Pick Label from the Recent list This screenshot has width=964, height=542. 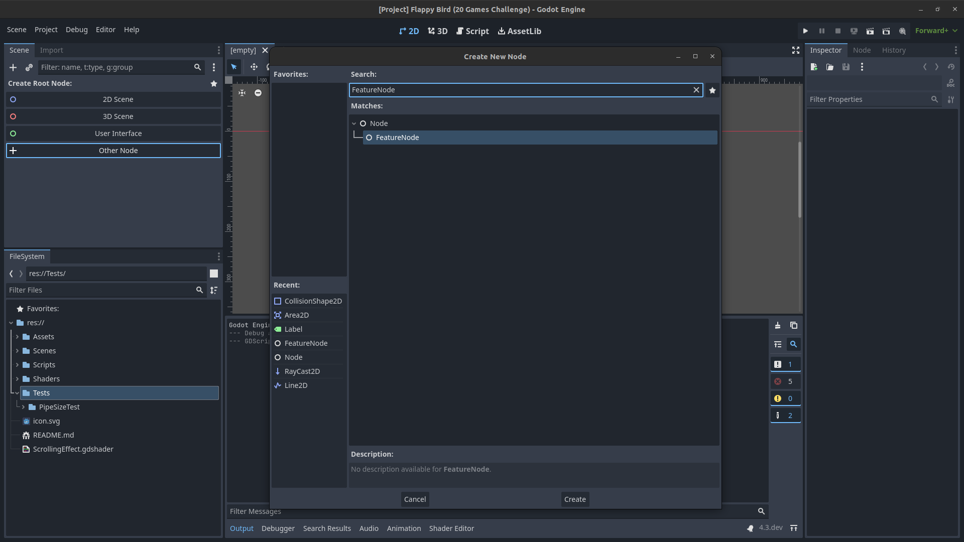coord(308,329)
